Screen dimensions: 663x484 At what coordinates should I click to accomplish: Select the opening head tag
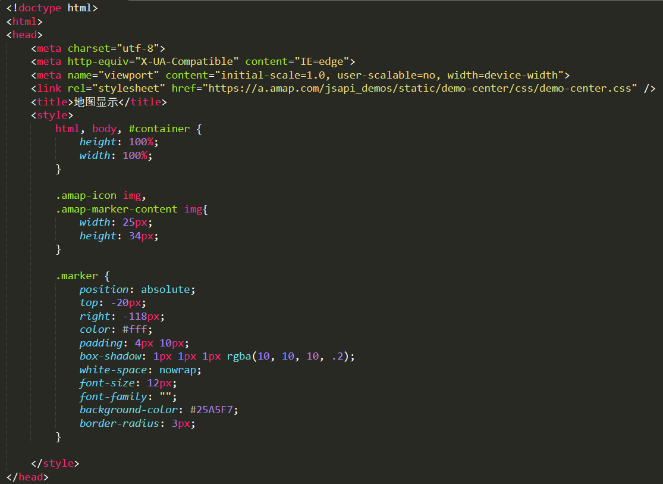24,35
